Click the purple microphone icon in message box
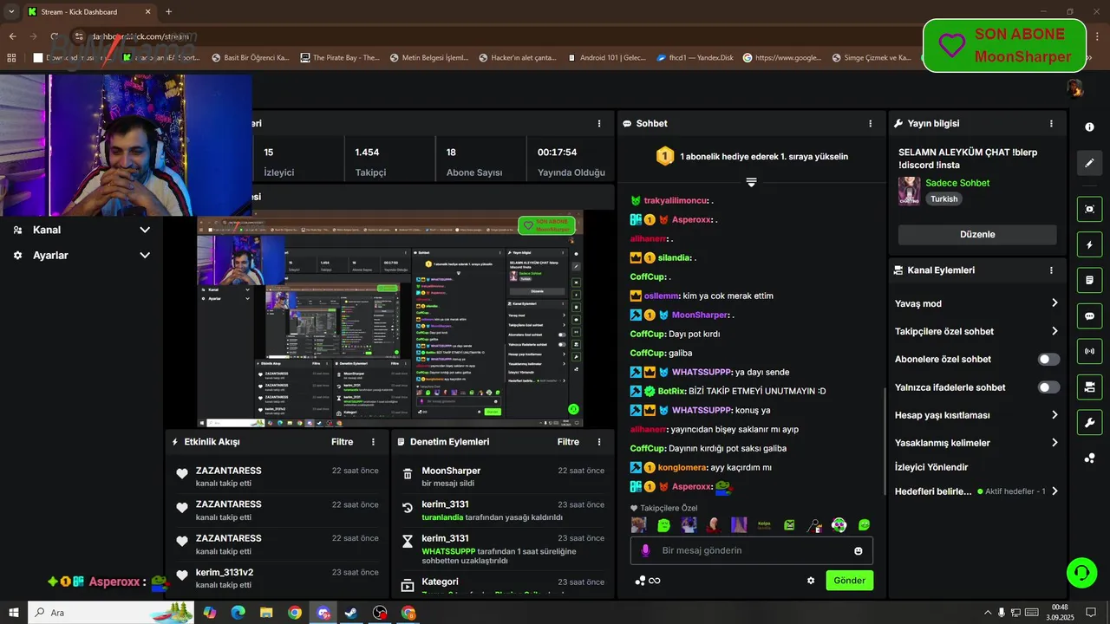This screenshot has height=624, width=1110. click(644, 550)
